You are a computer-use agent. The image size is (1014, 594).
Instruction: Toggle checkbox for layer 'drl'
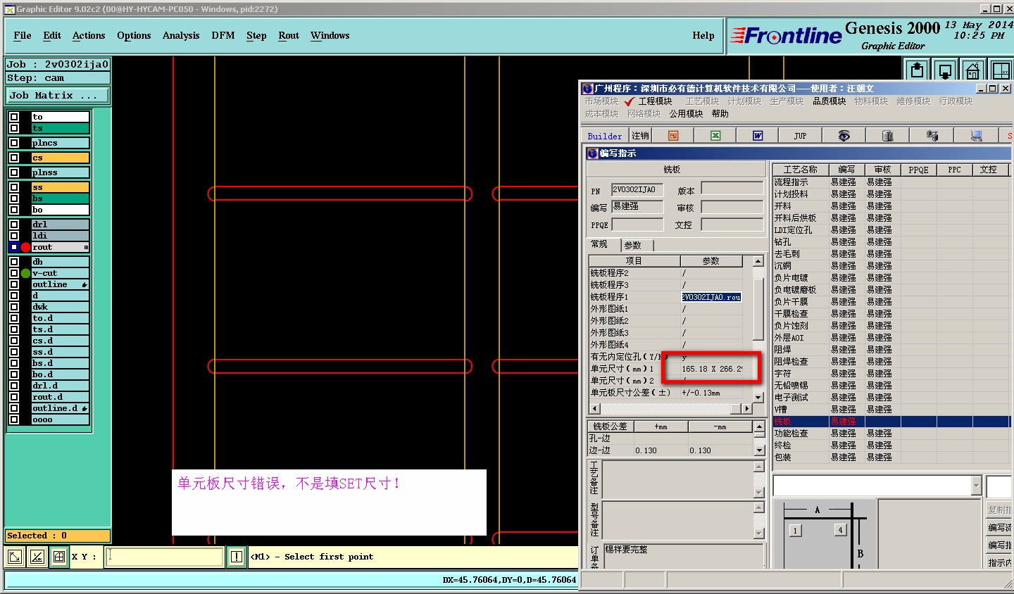[14, 225]
